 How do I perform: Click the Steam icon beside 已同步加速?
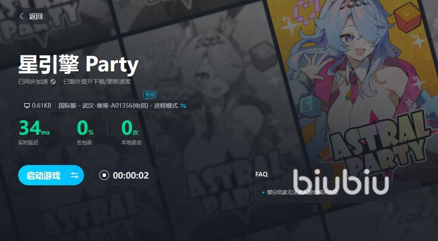(53, 81)
